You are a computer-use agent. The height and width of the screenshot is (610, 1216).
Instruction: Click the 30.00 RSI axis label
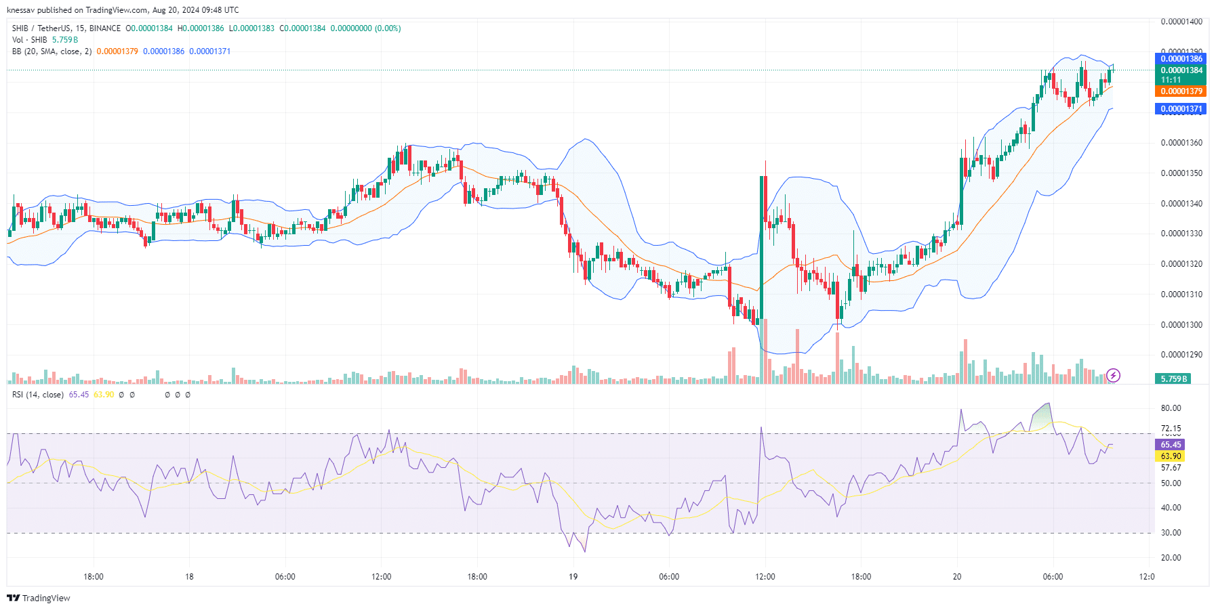(1171, 533)
